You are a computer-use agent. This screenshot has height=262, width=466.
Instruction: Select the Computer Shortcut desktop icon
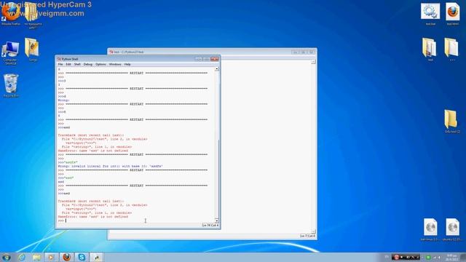coord(10,53)
